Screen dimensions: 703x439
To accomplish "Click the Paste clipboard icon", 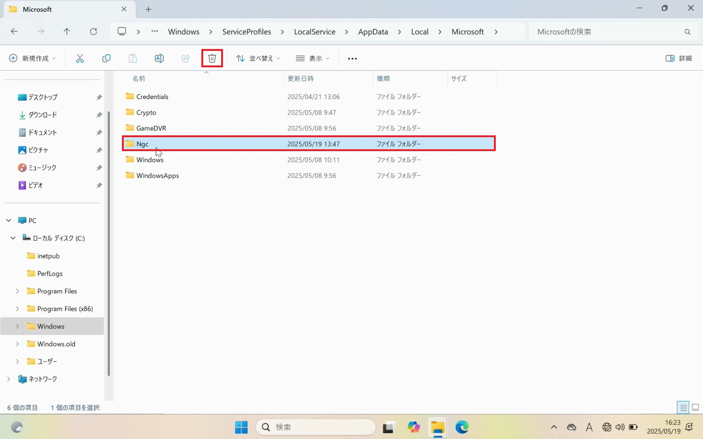I will (133, 58).
